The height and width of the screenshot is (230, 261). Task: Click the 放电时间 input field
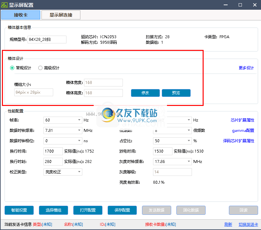[163, 151]
